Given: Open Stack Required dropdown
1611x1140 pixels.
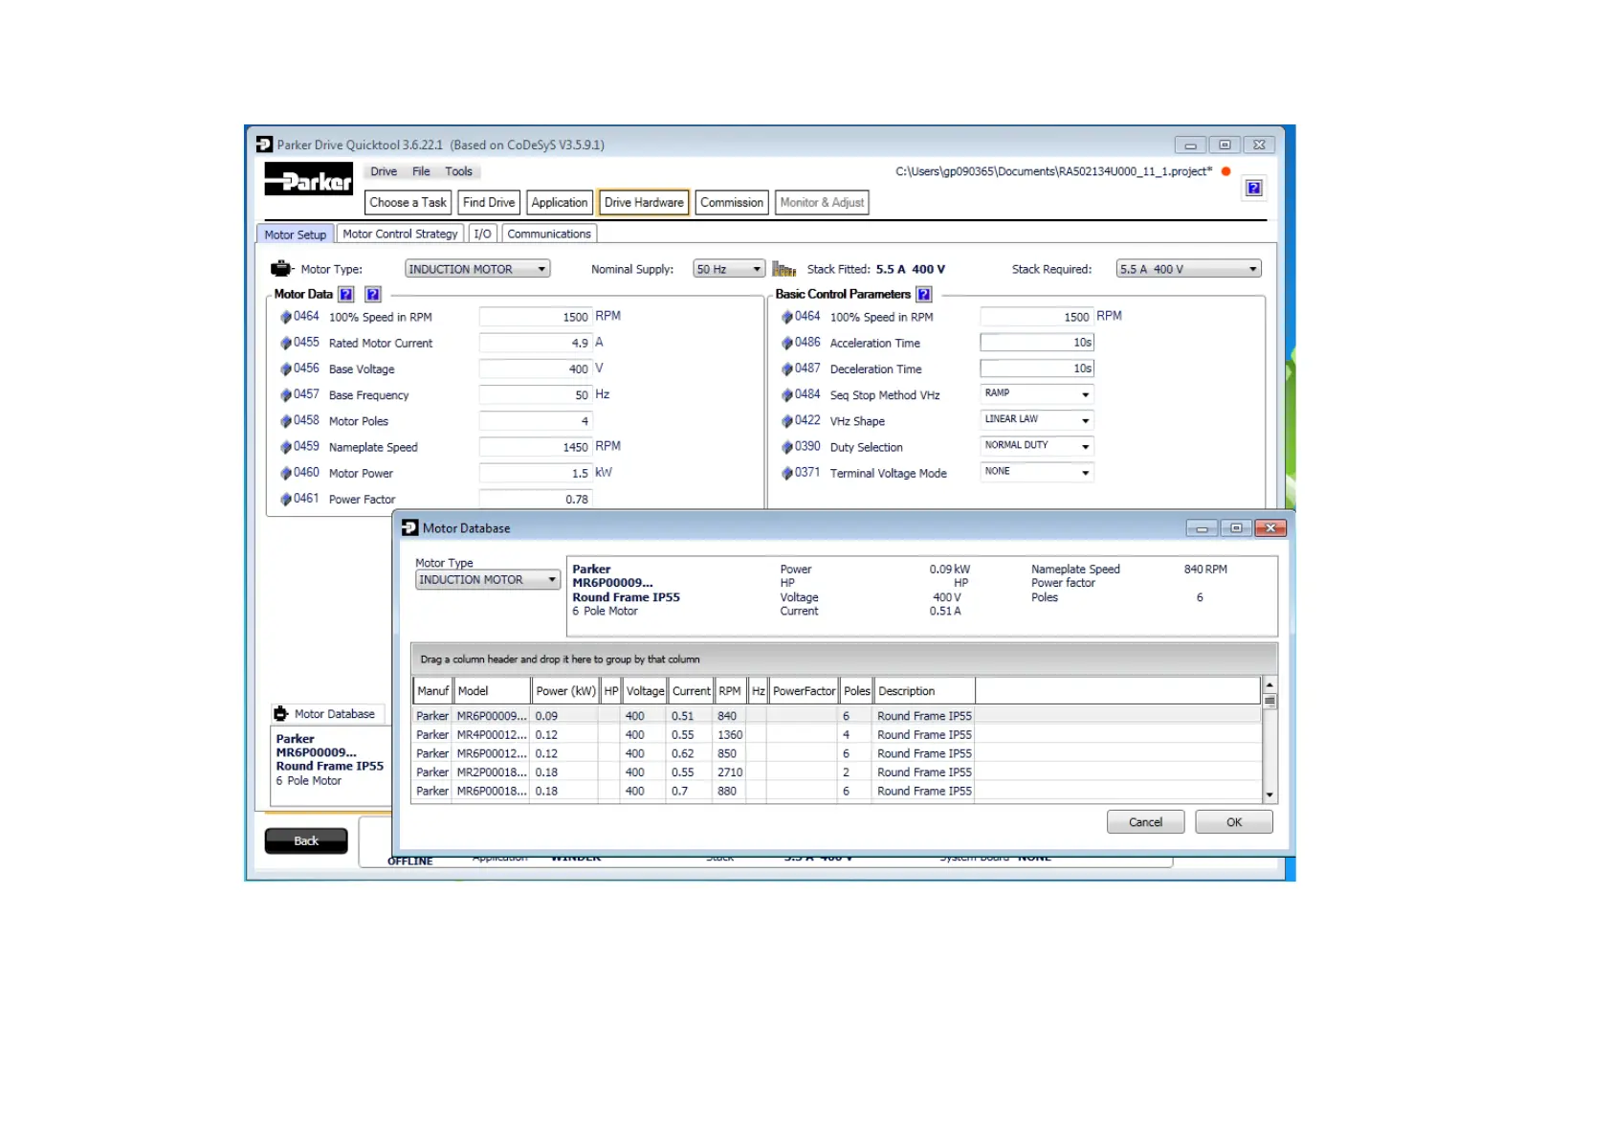Looking at the screenshot, I should 1188,269.
